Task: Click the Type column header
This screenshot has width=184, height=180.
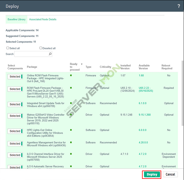Action: (x=88, y=67)
